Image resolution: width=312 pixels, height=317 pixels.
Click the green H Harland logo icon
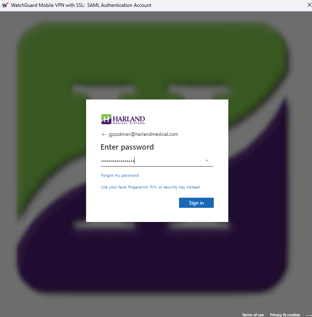[106, 119]
